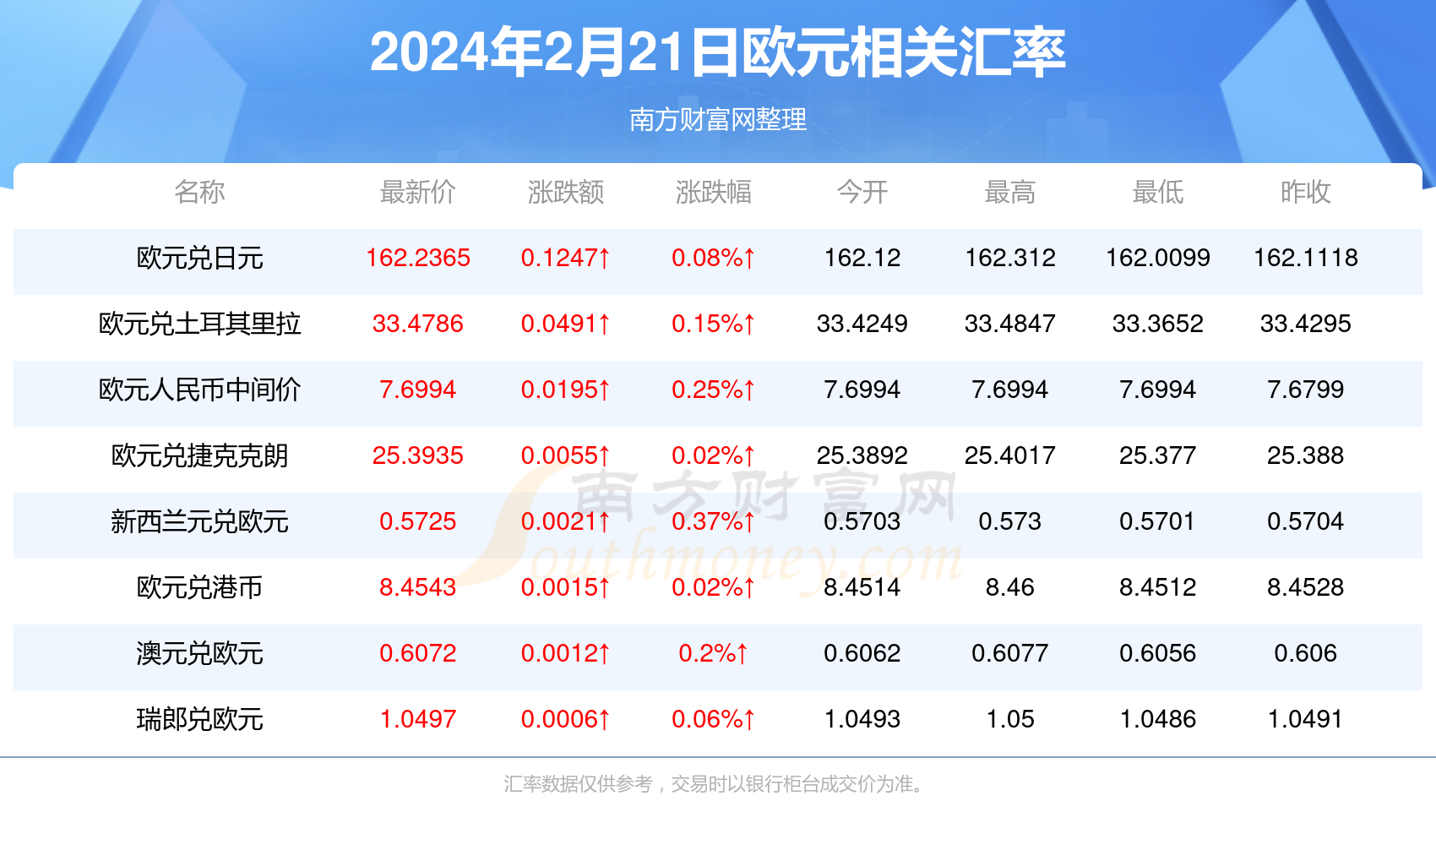Click the change amount 0.0491↑
The height and width of the screenshot is (845, 1436).
(x=566, y=324)
